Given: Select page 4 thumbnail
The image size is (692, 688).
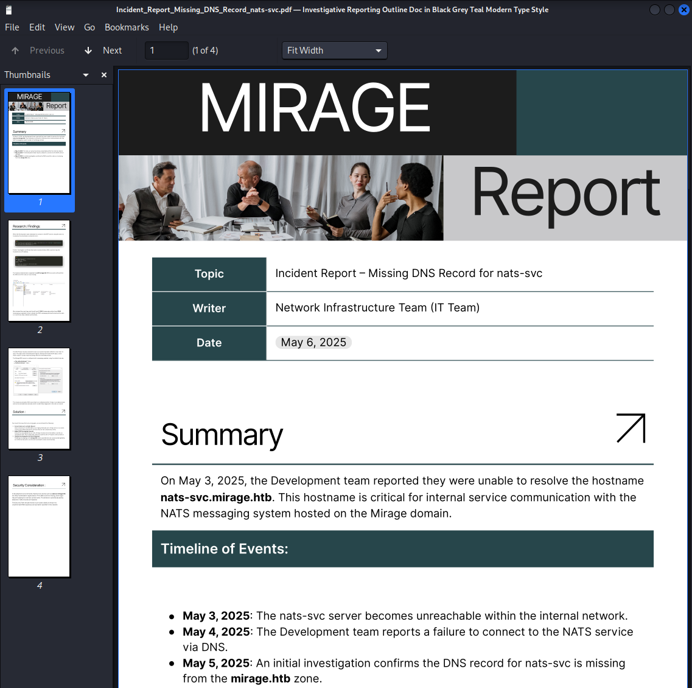Looking at the screenshot, I should pos(40,527).
